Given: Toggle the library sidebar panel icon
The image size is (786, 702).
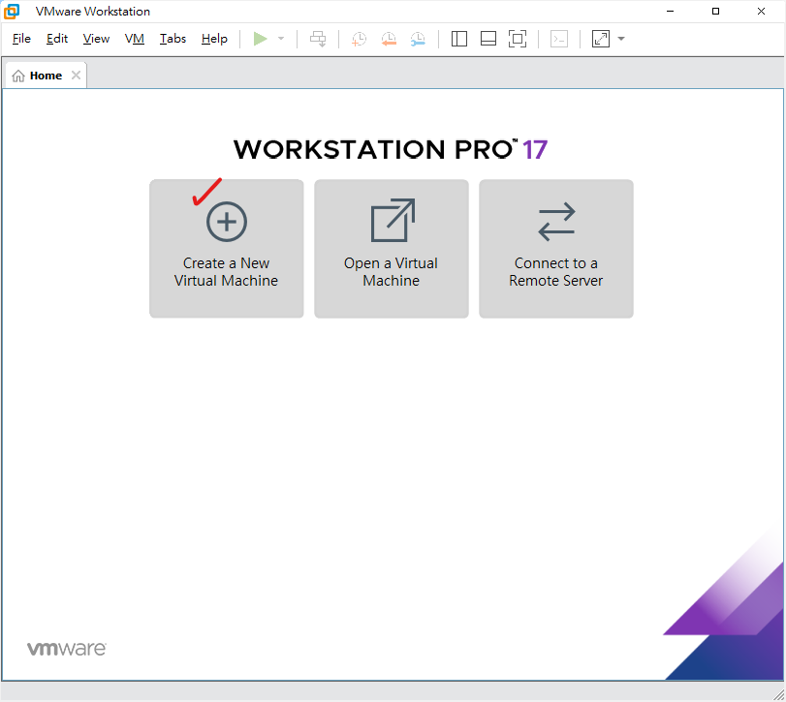Looking at the screenshot, I should (x=459, y=39).
